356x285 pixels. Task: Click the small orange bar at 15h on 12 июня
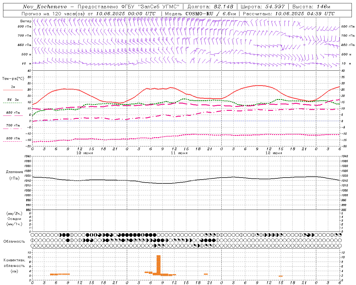point(281,276)
